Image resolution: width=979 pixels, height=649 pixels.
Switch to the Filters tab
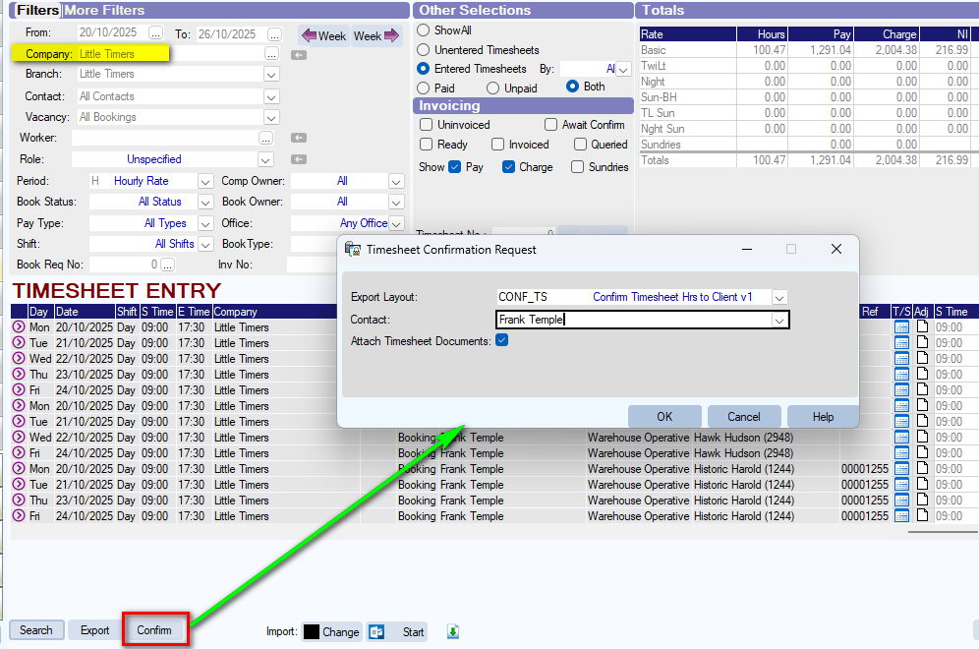click(x=36, y=10)
